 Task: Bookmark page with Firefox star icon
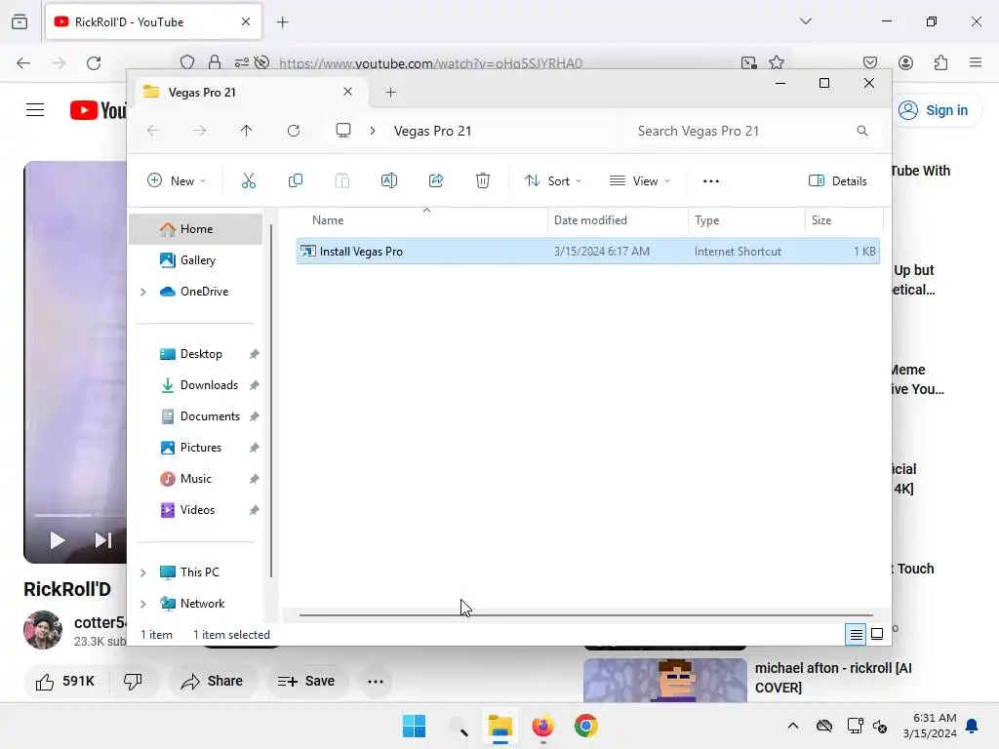[776, 62]
